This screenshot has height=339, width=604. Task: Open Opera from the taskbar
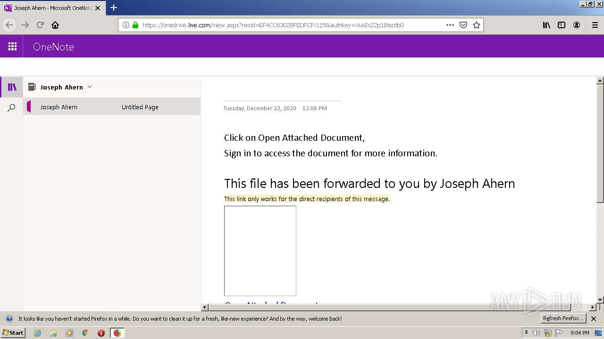101,333
